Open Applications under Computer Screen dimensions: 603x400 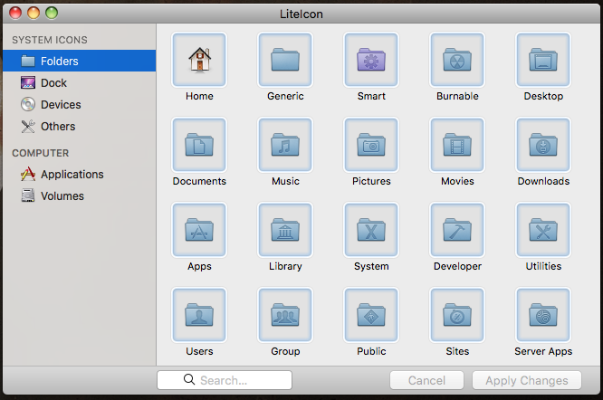(x=79, y=174)
